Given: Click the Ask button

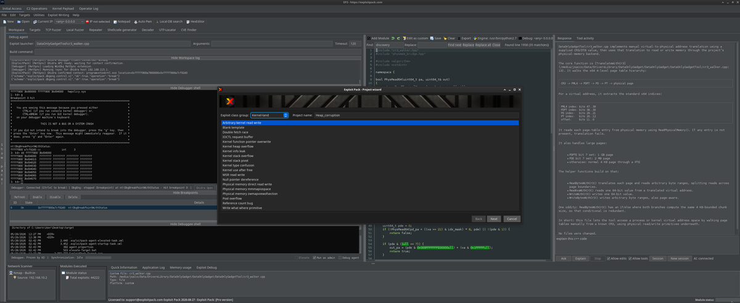Looking at the screenshot, I should [x=564, y=259].
